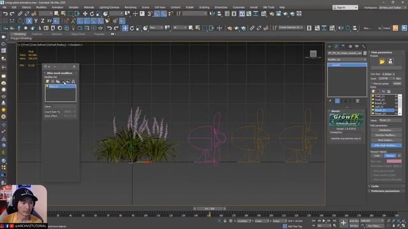
Task: Open Create Selection Set dropdown
Action: 291,27
